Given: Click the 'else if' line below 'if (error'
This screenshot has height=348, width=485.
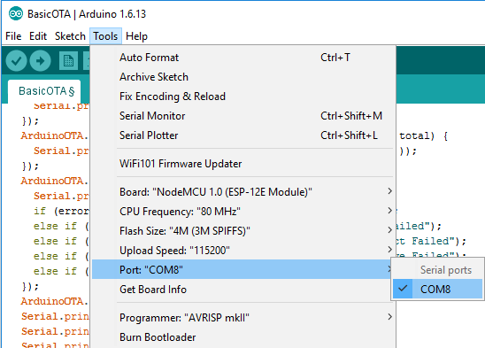Looking at the screenshot, I should click(x=61, y=227).
